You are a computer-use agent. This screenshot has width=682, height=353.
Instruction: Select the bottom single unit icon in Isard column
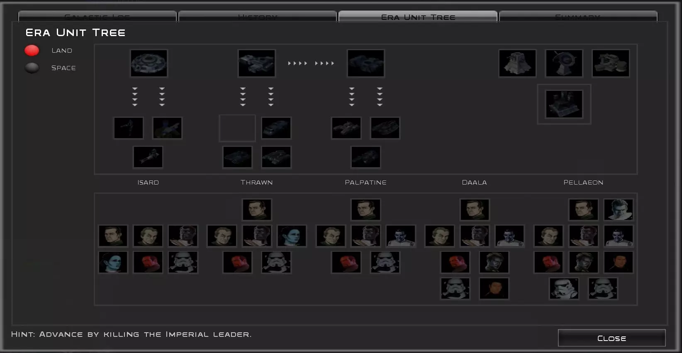tap(148, 157)
